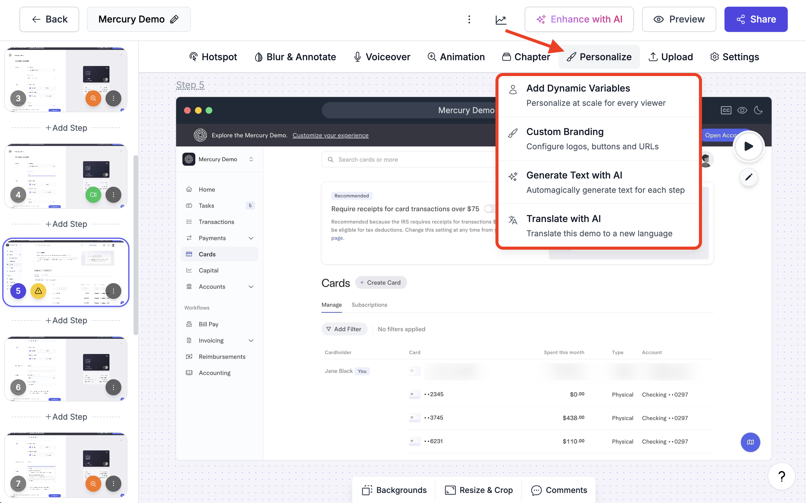Open the three-dot menu beside demo title
Image resolution: width=806 pixels, height=503 pixels.
[x=469, y=19]
